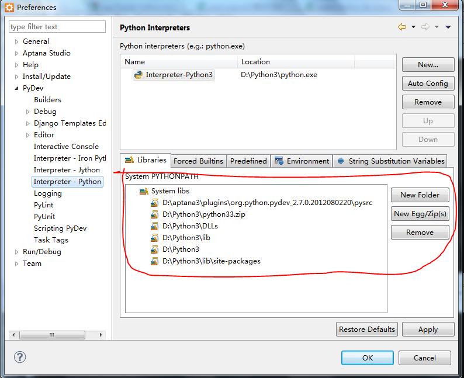Expand the Django Templates Editor node
The height and width of the screenshot is (378, 464).
point(28,124)
